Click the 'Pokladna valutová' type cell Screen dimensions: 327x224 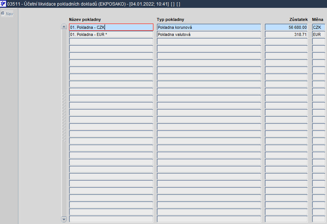209,34
